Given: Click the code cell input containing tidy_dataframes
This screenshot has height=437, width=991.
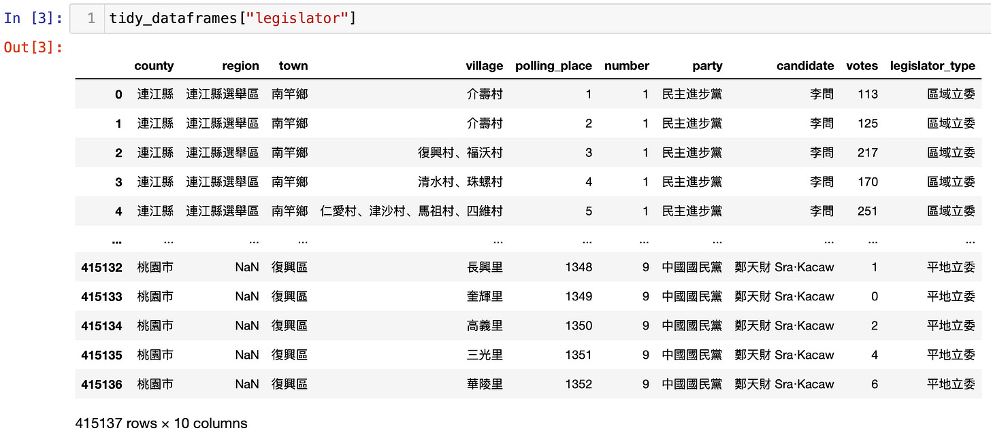Looking at the screenshot, I should (x=530, y=18).
